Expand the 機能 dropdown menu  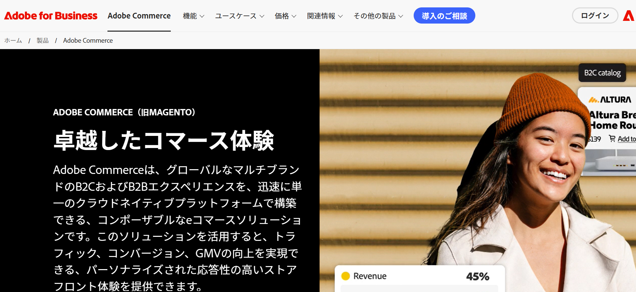(194, 16)
